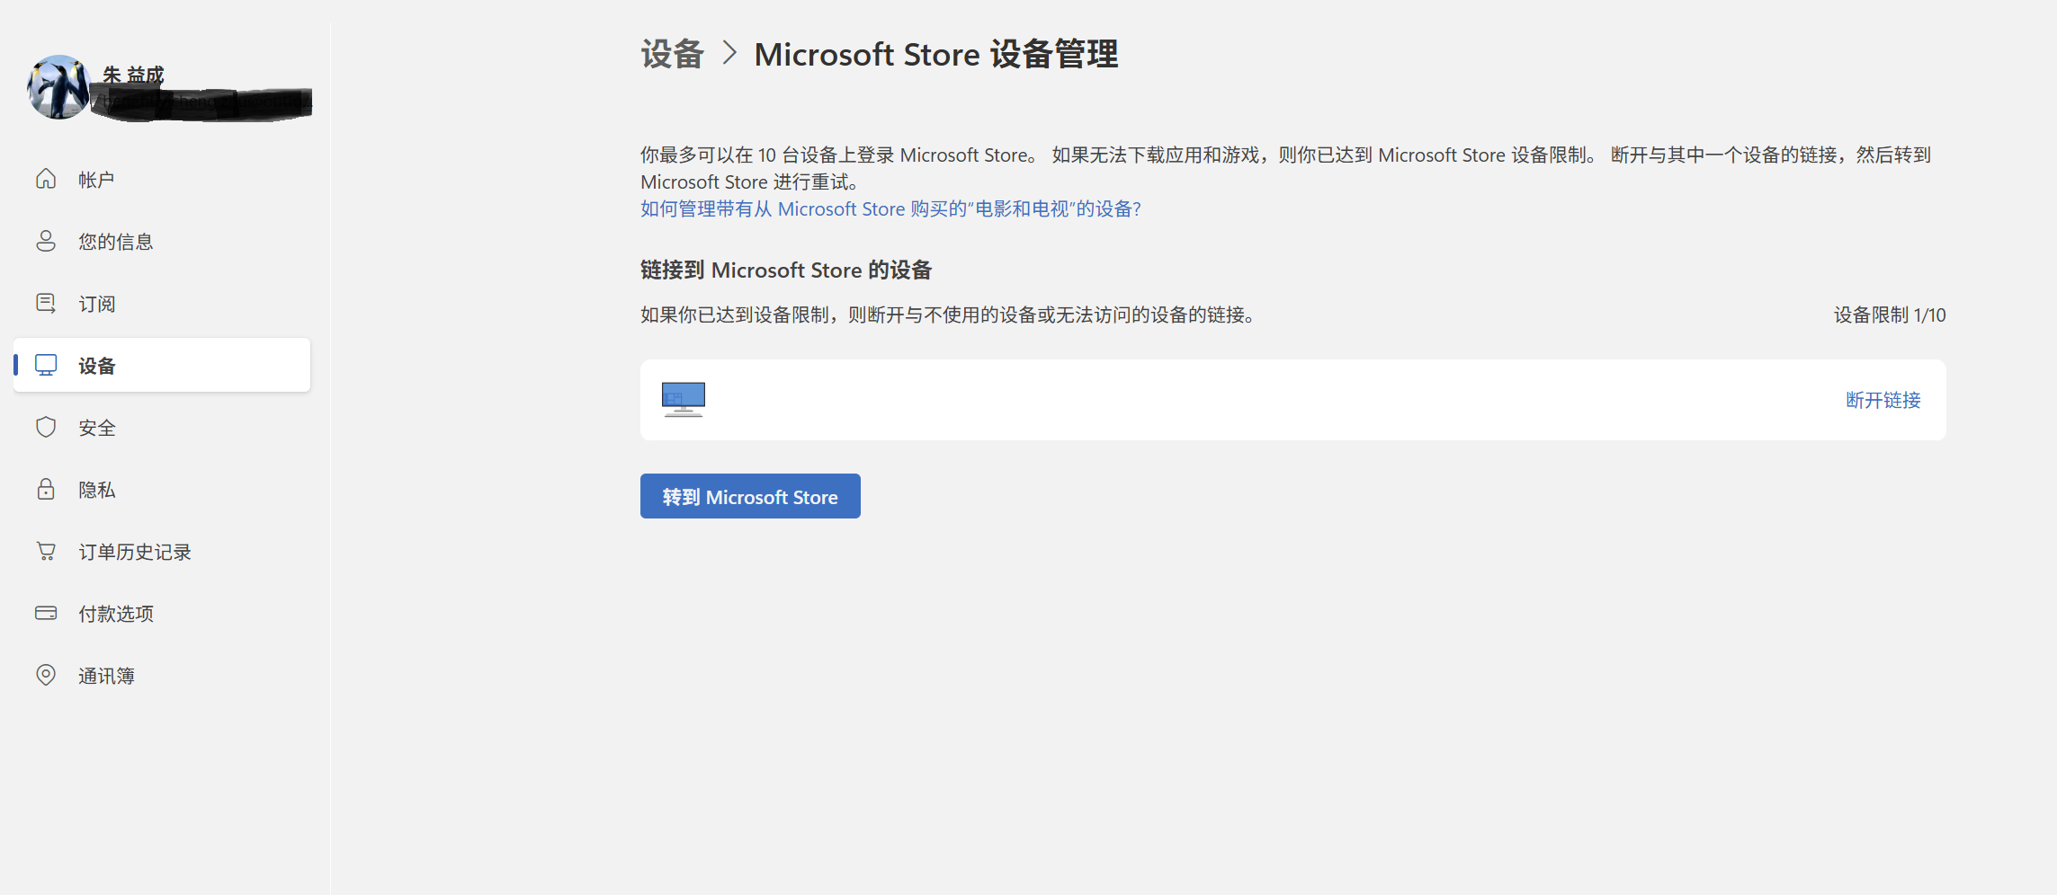Click the subscription icon beside 订阅
2057x895 pixels.
(46, 303)
